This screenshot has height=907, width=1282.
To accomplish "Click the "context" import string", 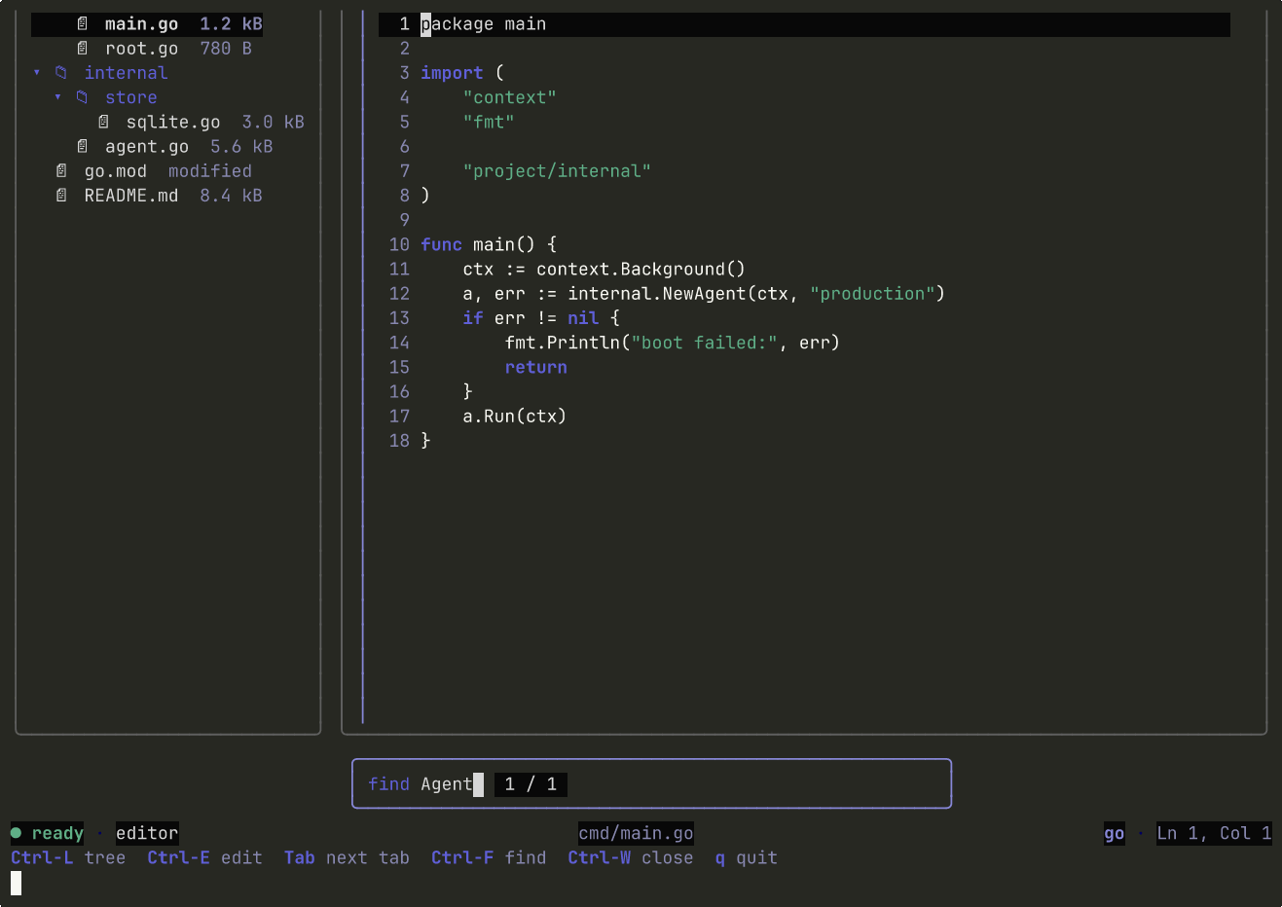I will (x=510, y=97).
